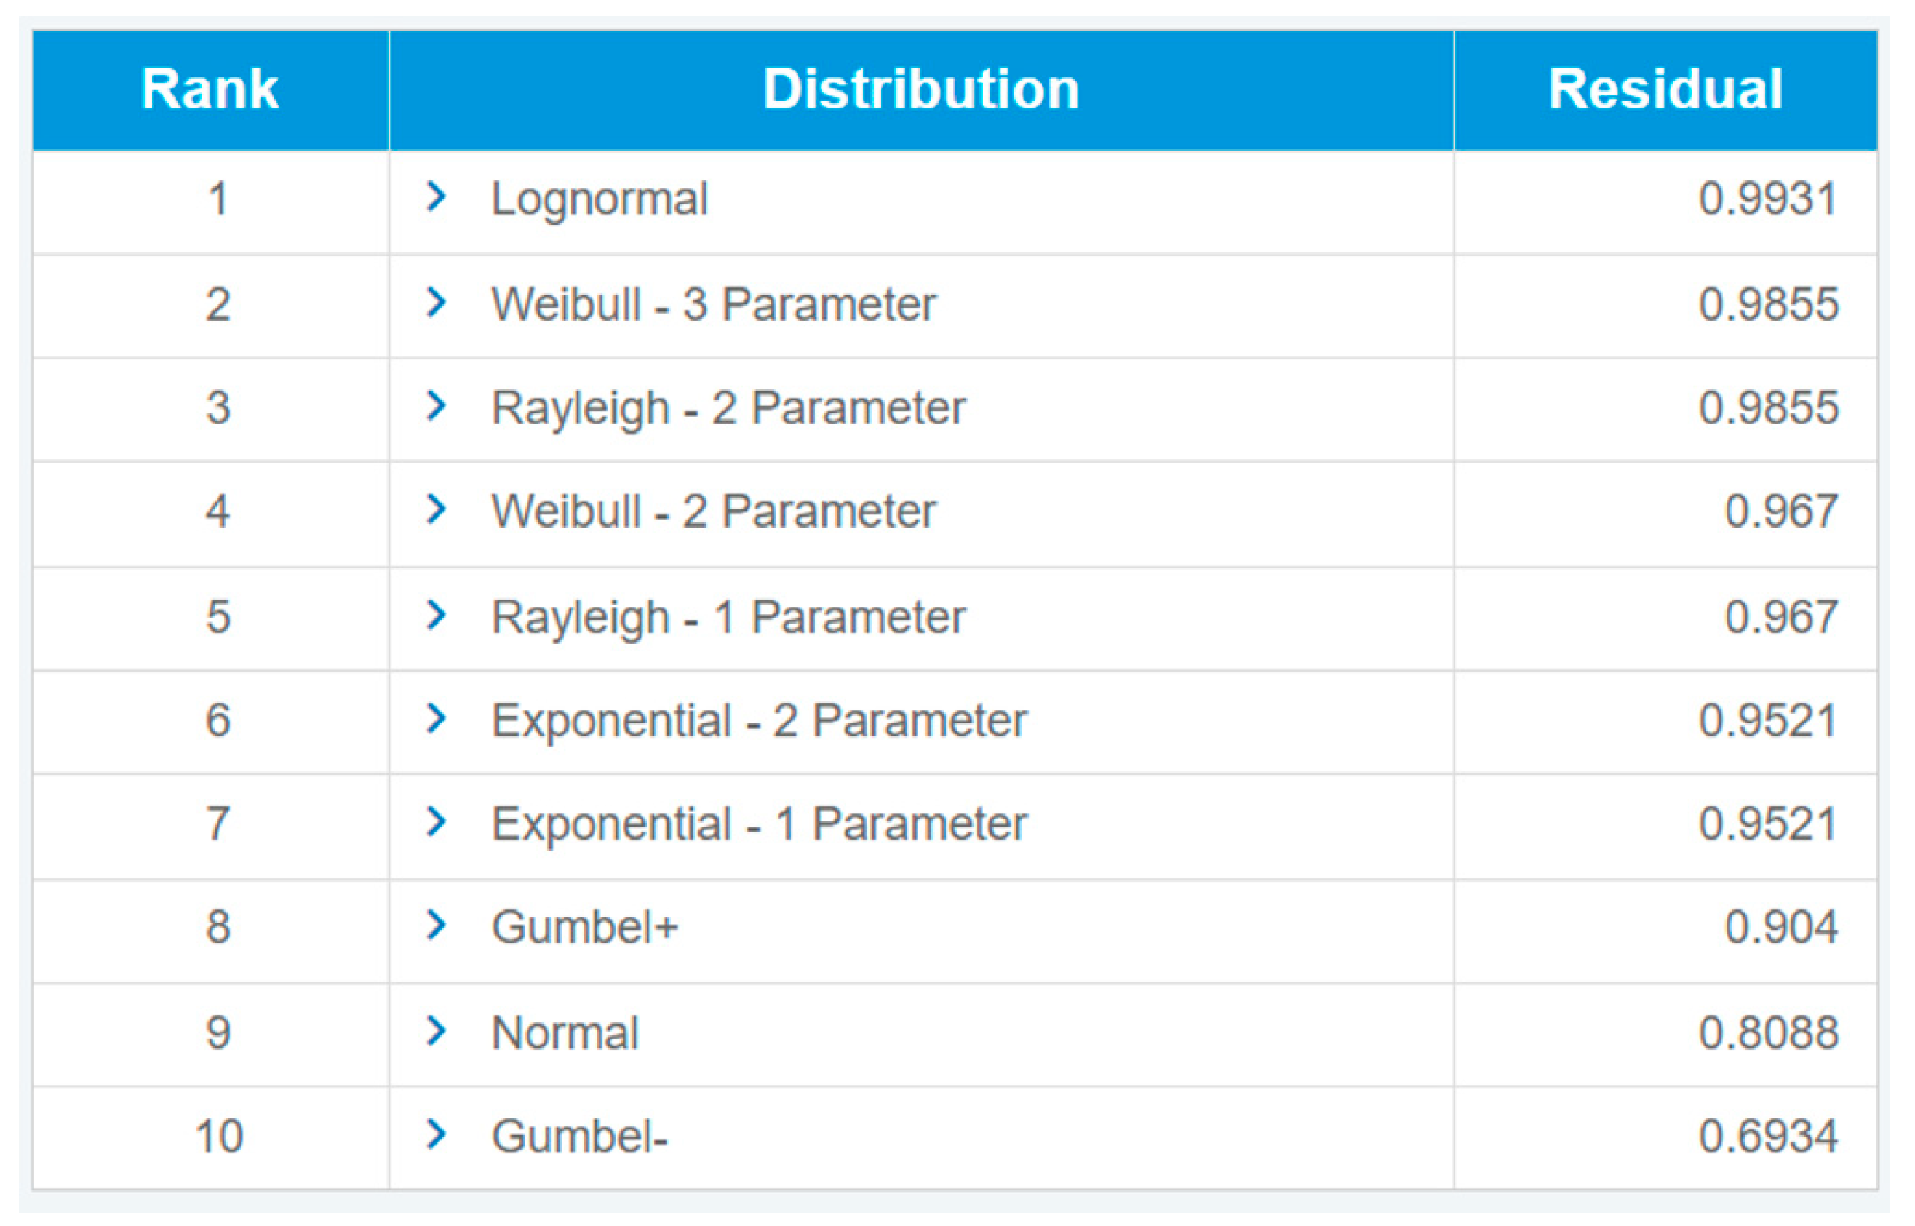Click the residual value 0.8088
This screenshot has height=1226, width=1915.
1768,1033
